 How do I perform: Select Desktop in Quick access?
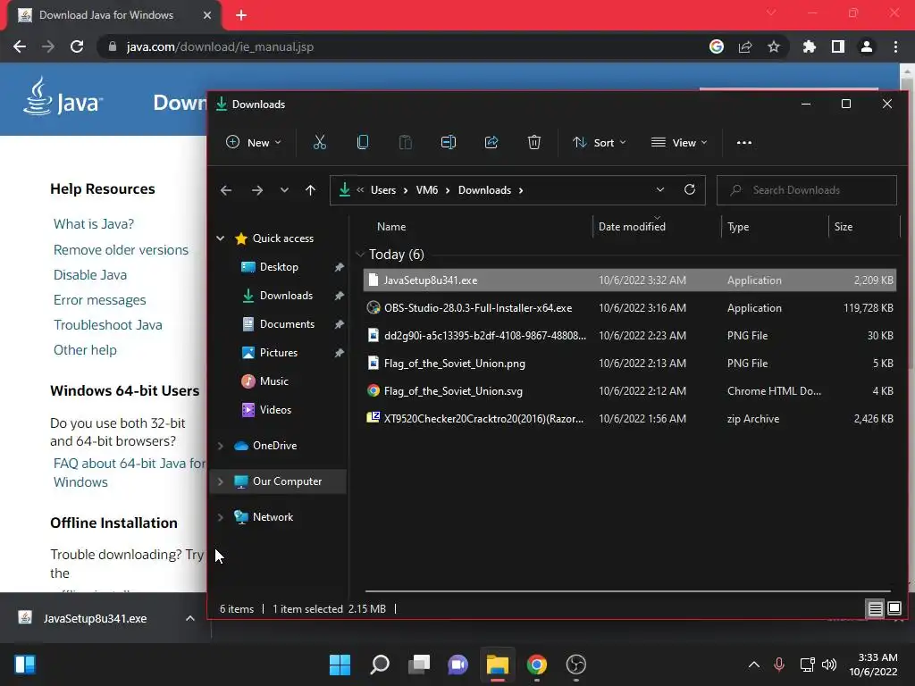click(x=279, y=267)
